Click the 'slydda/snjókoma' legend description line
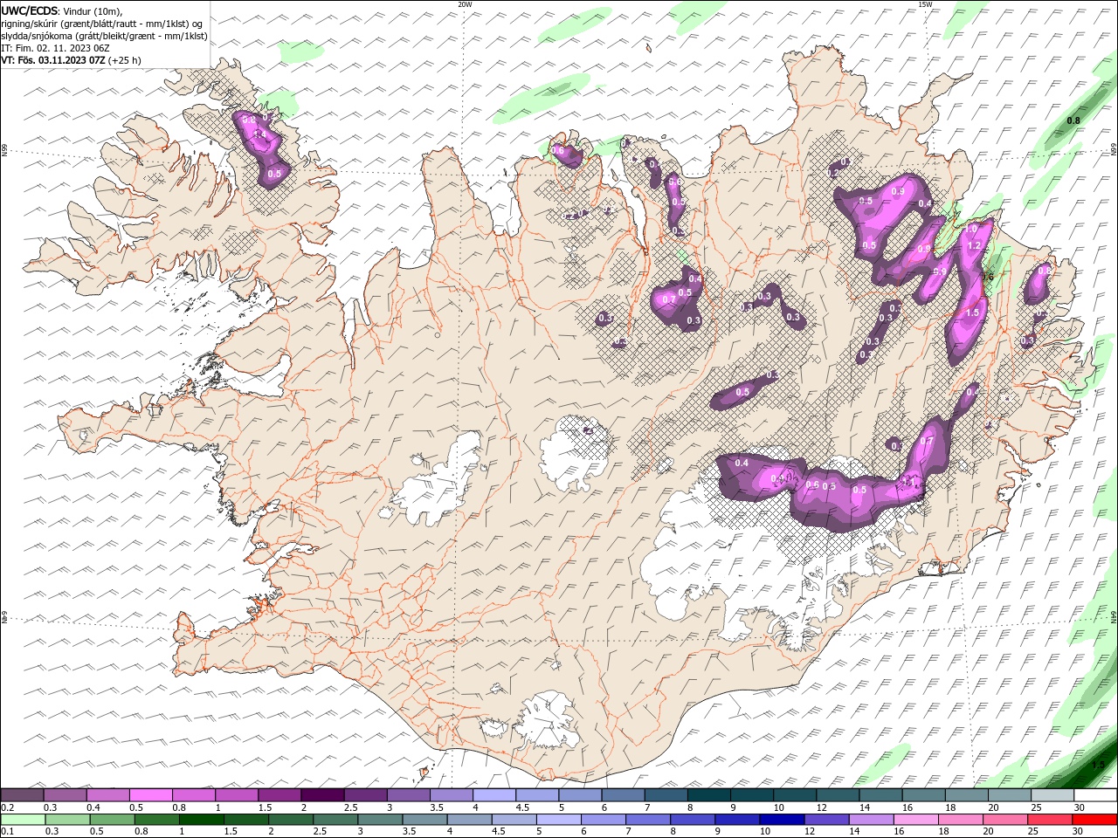 tap(104, 36)
